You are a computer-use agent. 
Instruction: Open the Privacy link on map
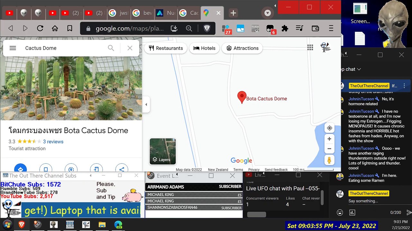tap(254, 170)
